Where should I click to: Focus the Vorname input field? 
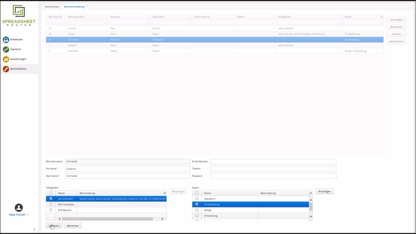(x=127, y=169)
